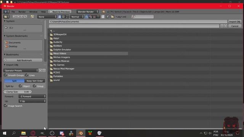Go forward to next folder arrow

coord(18,17)
